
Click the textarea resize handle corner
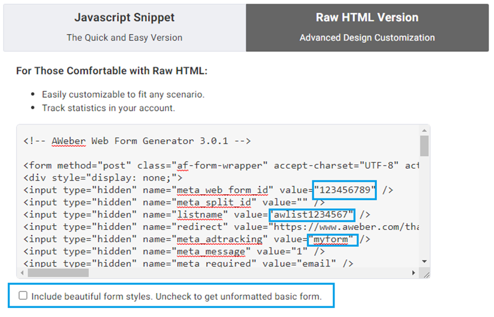click(x=427, y=275)
